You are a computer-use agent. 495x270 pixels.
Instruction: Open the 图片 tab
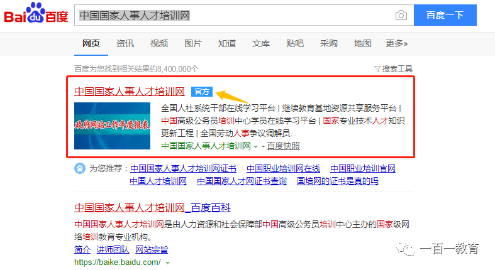click(x=193, y=43)
